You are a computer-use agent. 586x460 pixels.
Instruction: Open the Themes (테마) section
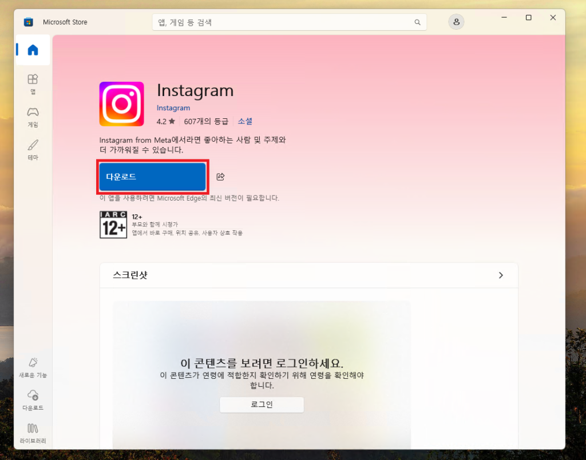33,149
